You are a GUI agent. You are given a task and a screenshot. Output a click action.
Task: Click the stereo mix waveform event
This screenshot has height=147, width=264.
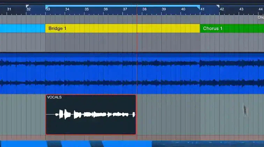[x=132, y=73]
